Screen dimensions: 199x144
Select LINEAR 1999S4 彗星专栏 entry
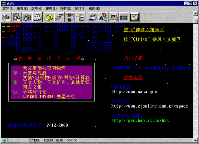[49, 97]
